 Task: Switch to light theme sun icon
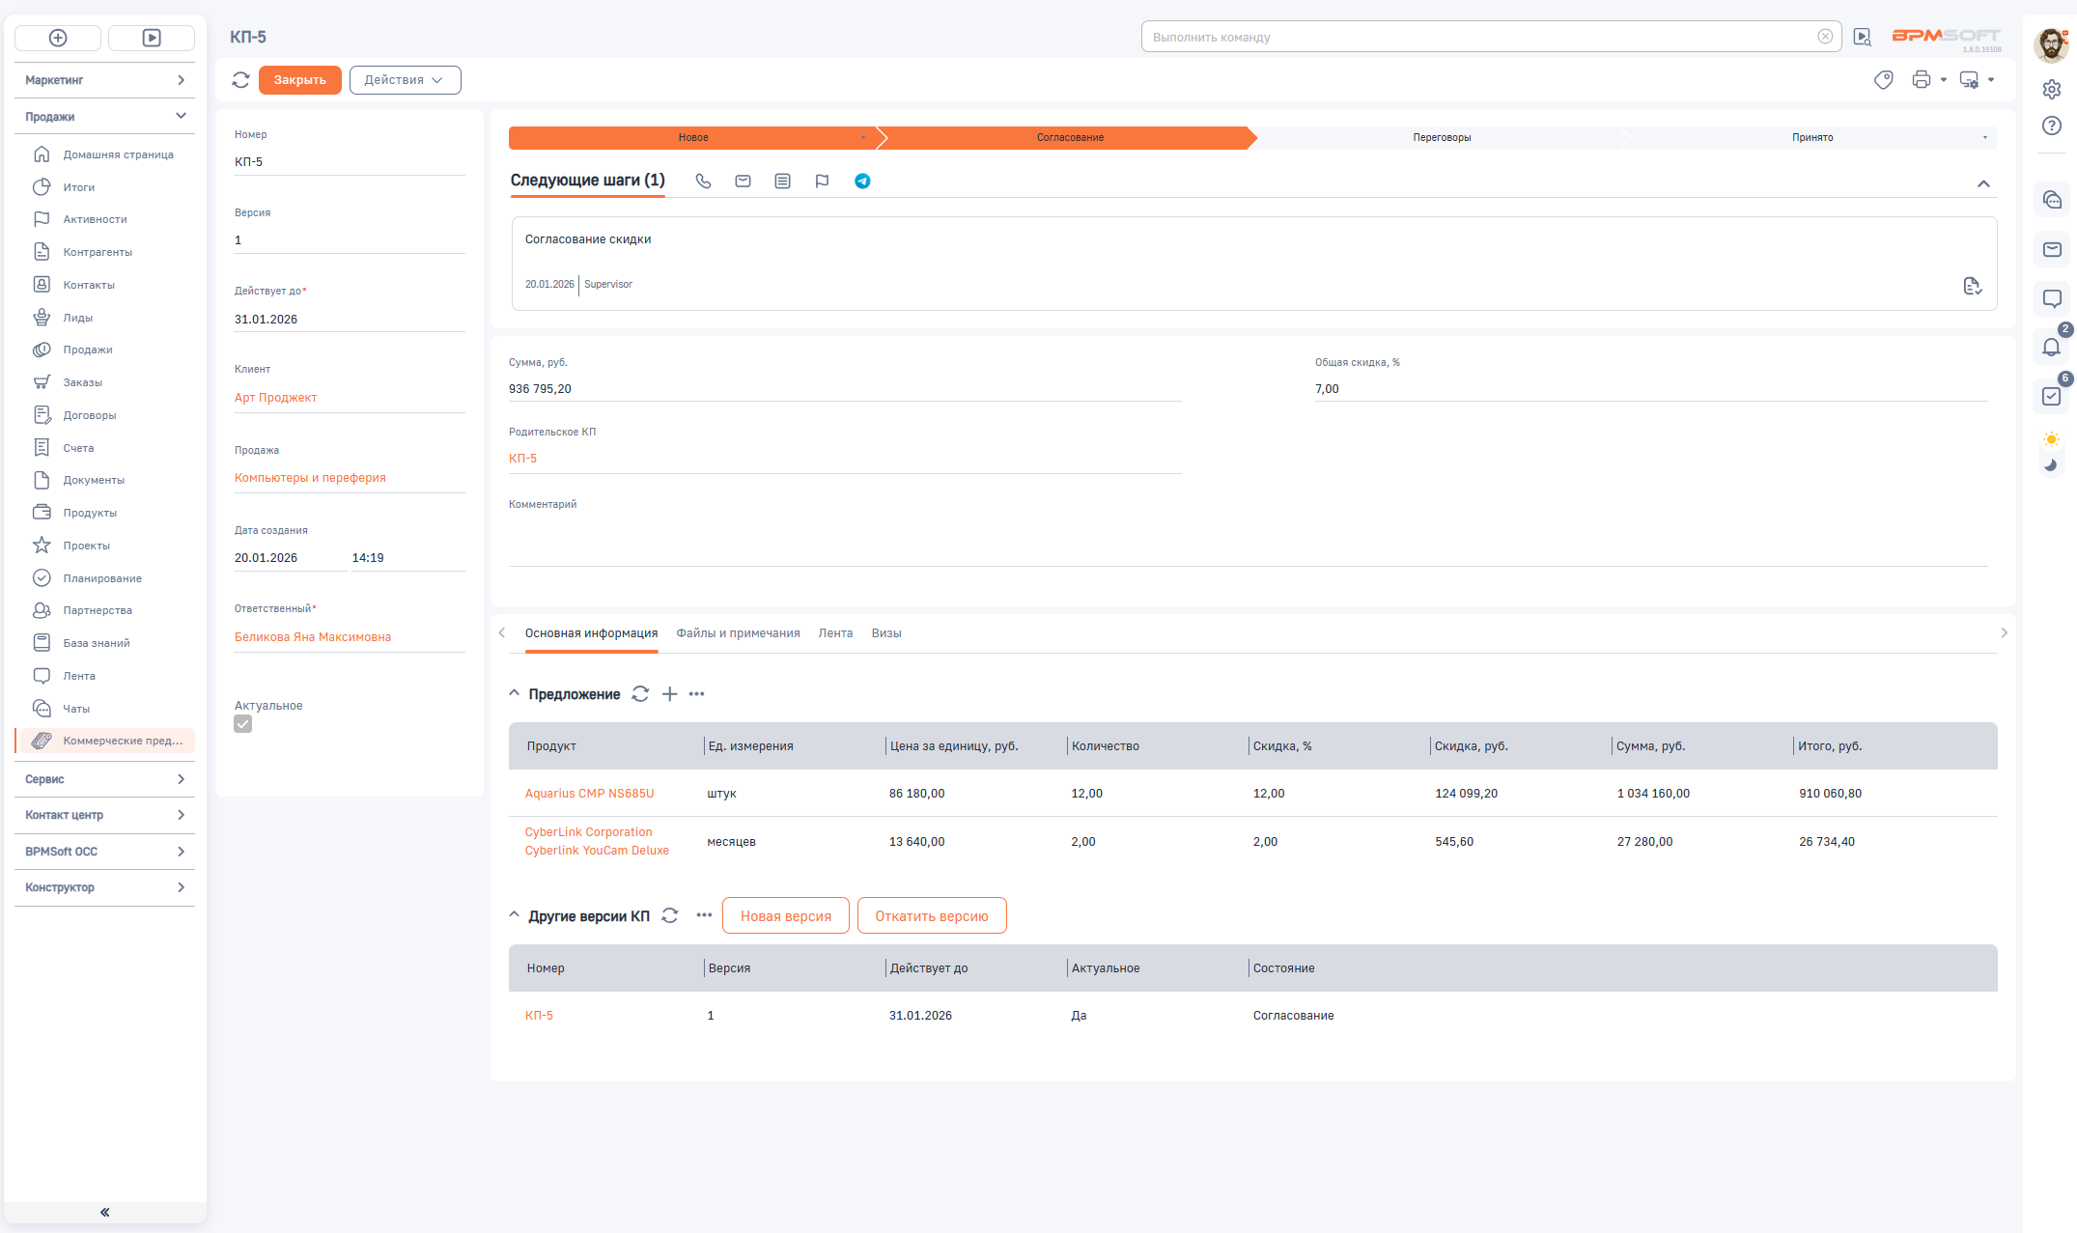(2052, 439)
